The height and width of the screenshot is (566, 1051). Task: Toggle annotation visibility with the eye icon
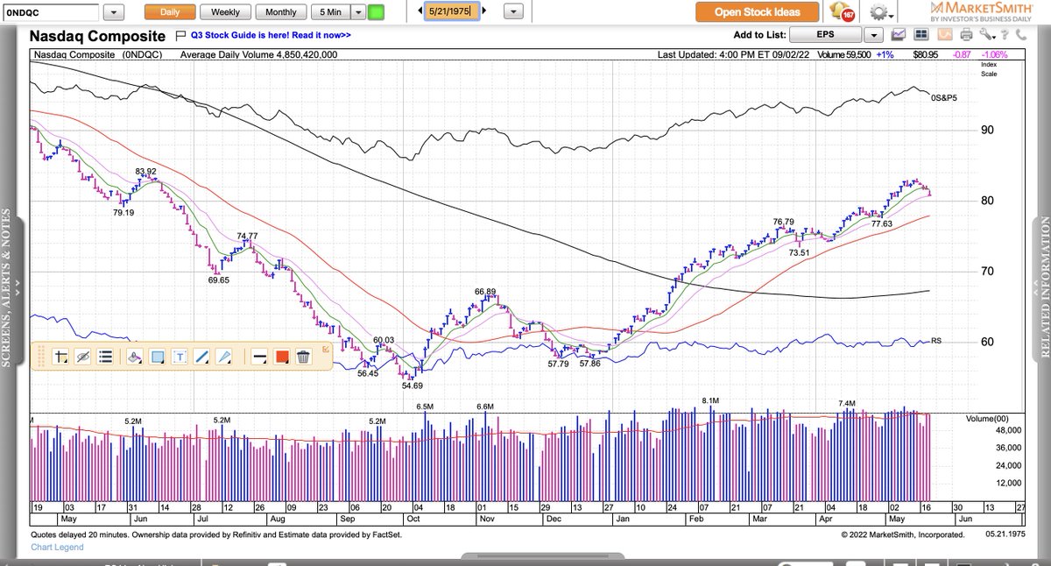81,357
